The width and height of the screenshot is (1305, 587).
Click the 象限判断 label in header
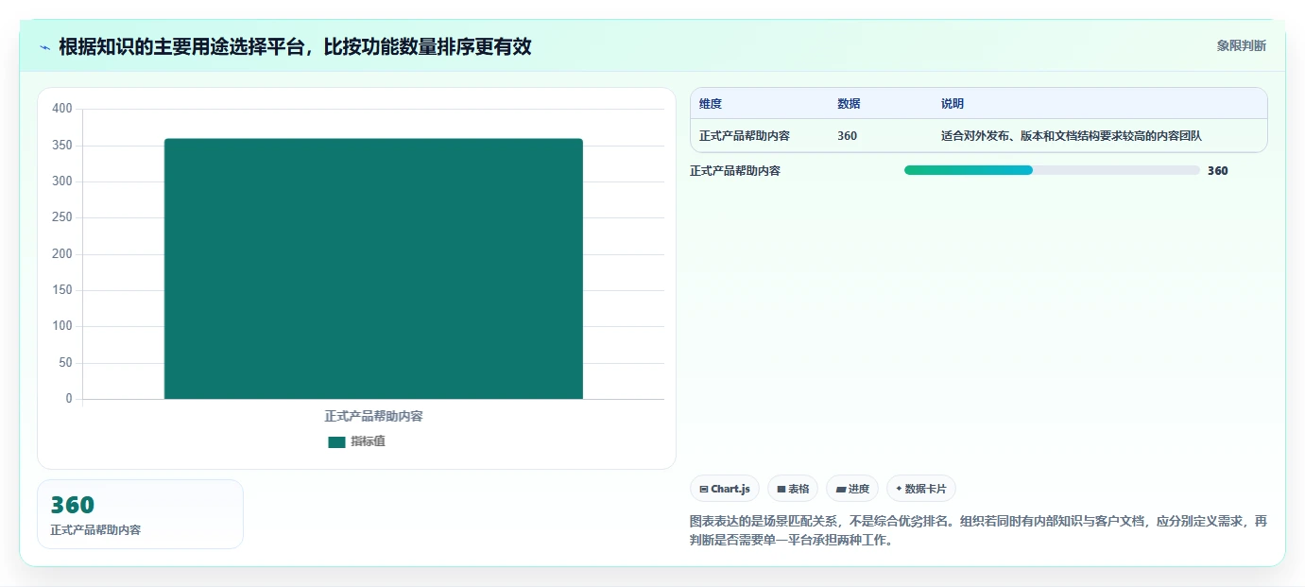[1241, 45]
